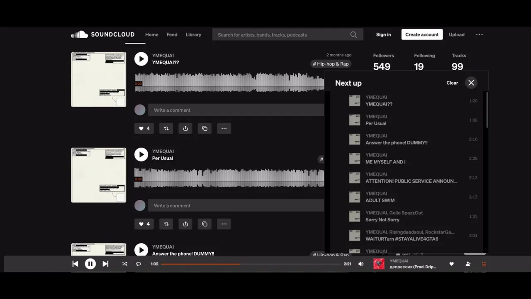This screenshot has width=531, height=299.
Task: Share the YMEQUAI?? track
Action: pos(185,128)
